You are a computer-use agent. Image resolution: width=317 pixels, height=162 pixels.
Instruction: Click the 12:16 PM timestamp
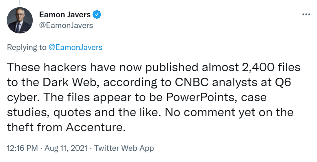pos(21,148)
